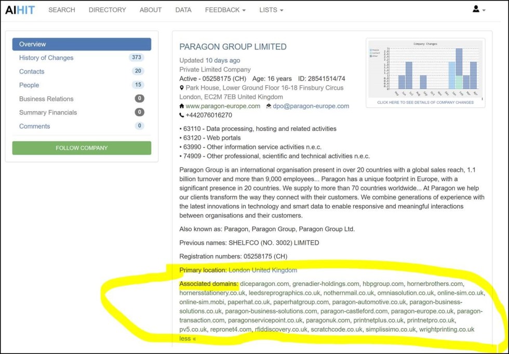Open the wrightprinting.co.uk domain link
The height and width of the screenshot is (354, 509).
click(447, 330)
